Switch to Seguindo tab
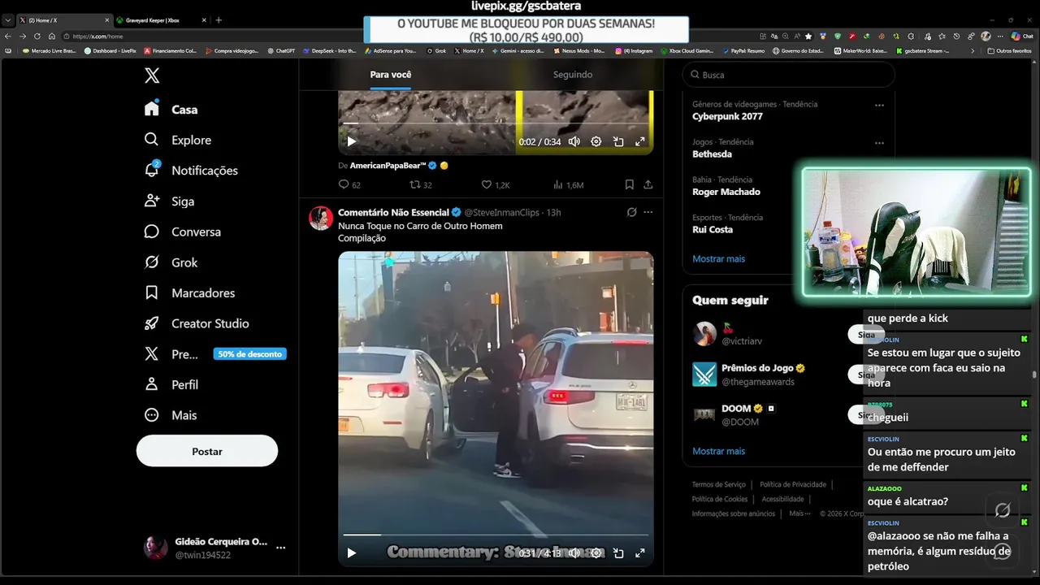The height and width of the screenshot is (585, 1040). point(573,74)
